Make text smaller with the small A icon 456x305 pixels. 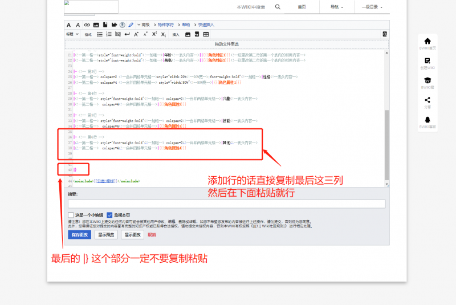click(x=145, y=34)
